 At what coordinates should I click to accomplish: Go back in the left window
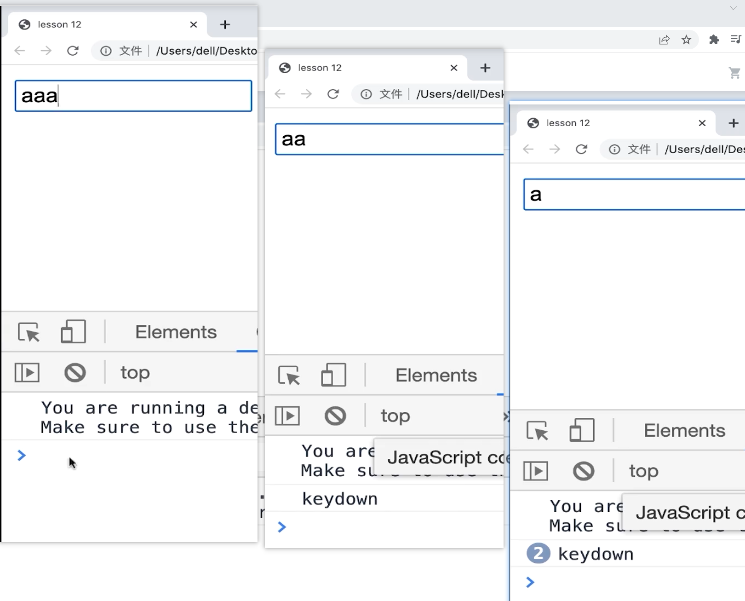coord(20,51)
